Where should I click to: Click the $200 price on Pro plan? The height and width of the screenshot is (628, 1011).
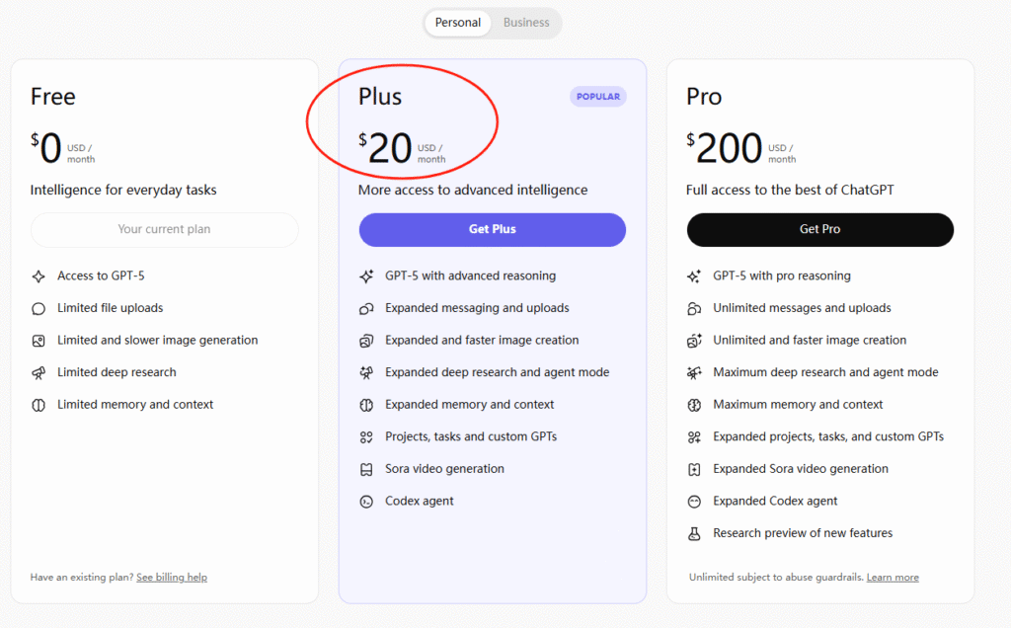[725, 148]
